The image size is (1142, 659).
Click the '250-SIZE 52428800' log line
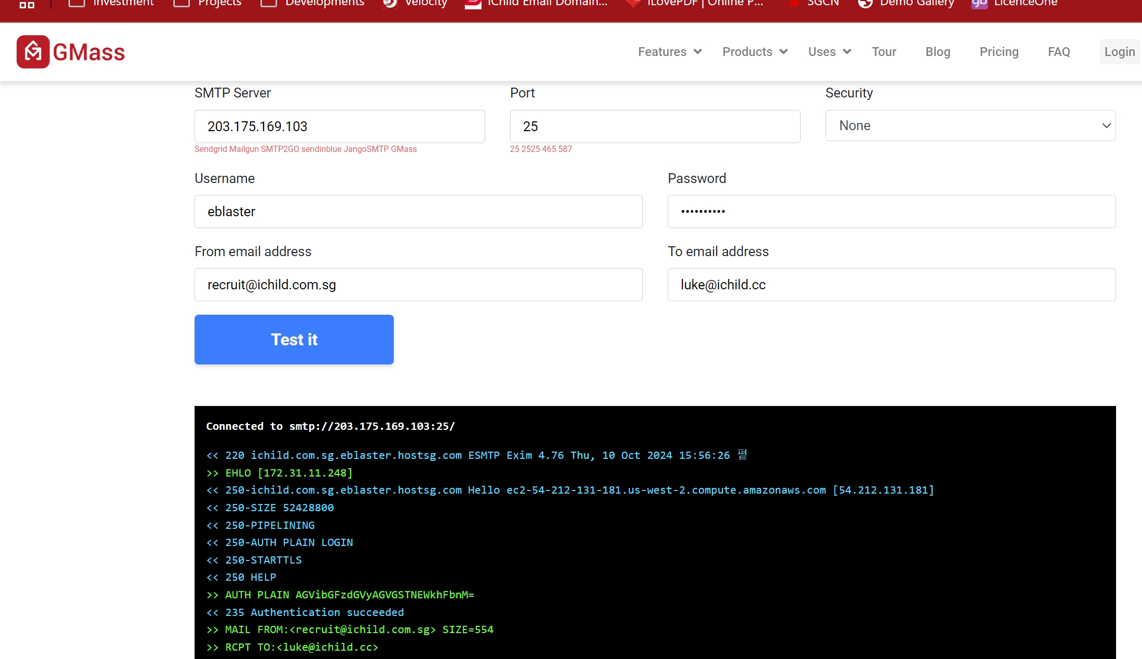(x=270, y=508)
